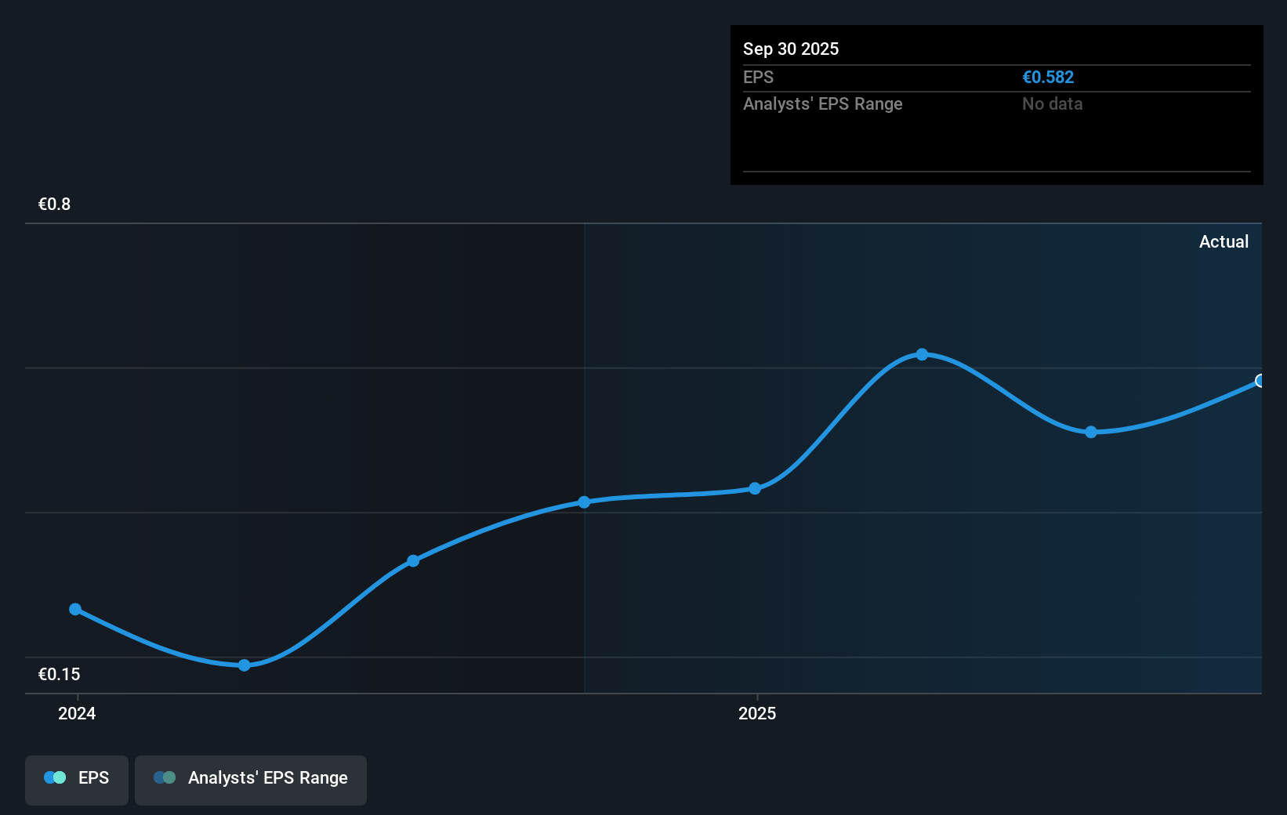The height and width of the screenshot is (815, 1287).
Task: Click the €0.15 y-axis label
Action: tap(59, 674)
